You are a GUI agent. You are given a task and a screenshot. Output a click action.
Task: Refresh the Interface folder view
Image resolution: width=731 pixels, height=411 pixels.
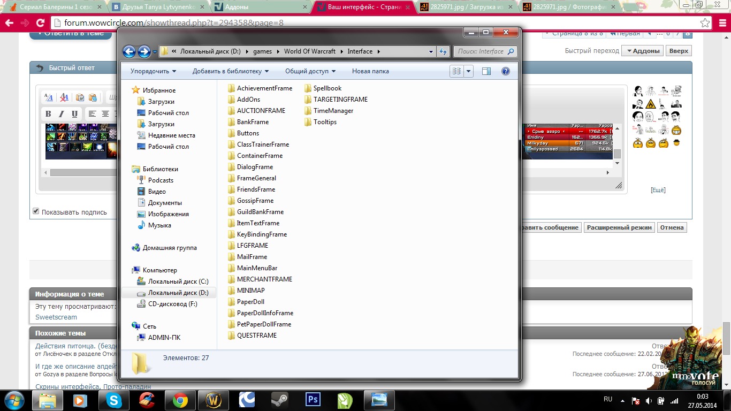(443, 51)
